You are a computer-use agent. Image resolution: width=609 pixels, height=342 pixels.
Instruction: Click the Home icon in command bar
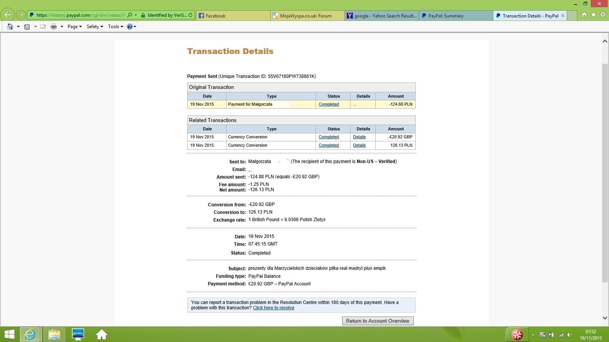point(10,27)
